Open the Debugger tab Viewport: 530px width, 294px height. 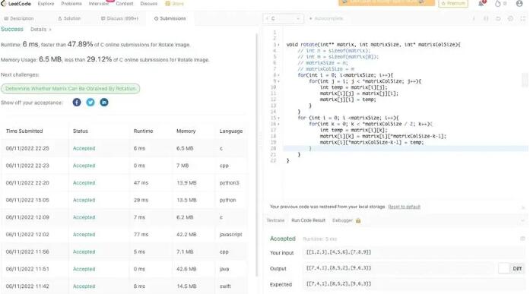(x=342, y=220)
